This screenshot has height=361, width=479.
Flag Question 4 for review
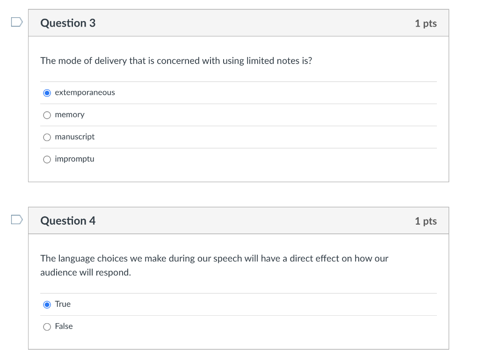tap(16, 219)
